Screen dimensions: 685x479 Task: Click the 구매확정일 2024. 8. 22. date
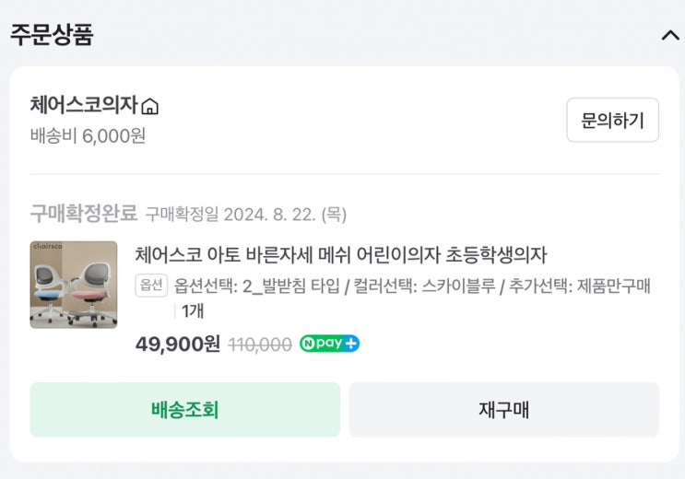pyautogui.click(x=245, y=215)
